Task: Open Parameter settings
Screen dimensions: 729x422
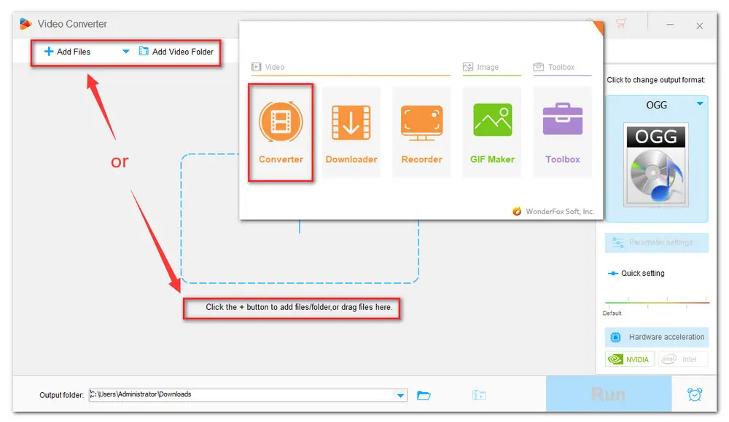Action: tap(657, 242)
